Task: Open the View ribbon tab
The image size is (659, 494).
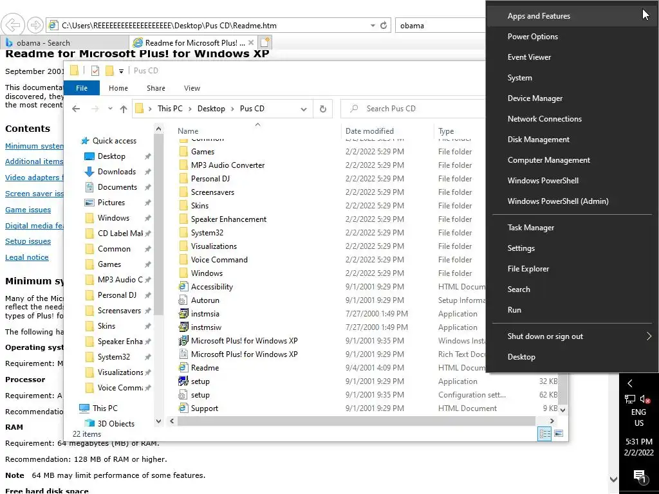Action: pos(192,88)
